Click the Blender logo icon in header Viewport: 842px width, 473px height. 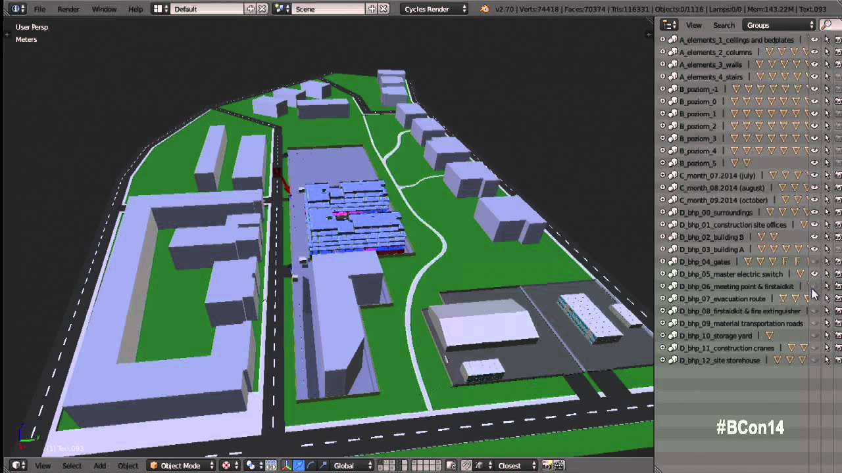[485, 9]
